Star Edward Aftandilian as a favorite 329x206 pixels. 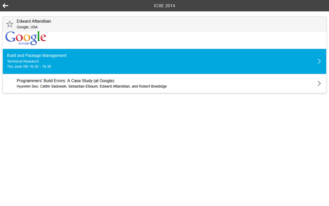coord(10,24)
